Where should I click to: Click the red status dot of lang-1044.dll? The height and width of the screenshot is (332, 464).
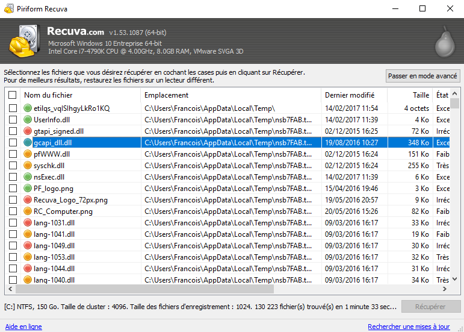click(x=28, y=268)
